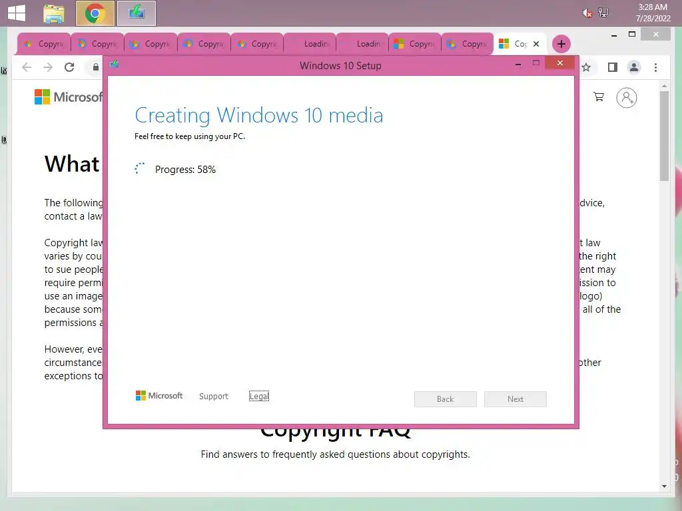Click the Chrome page vertical scrollbar thumb
The height and width of the screenshot is (511, 682).
coord(664,136)
